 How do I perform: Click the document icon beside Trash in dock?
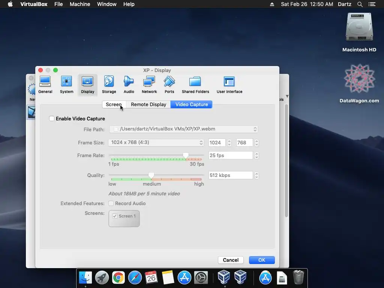tap(282, 277)
